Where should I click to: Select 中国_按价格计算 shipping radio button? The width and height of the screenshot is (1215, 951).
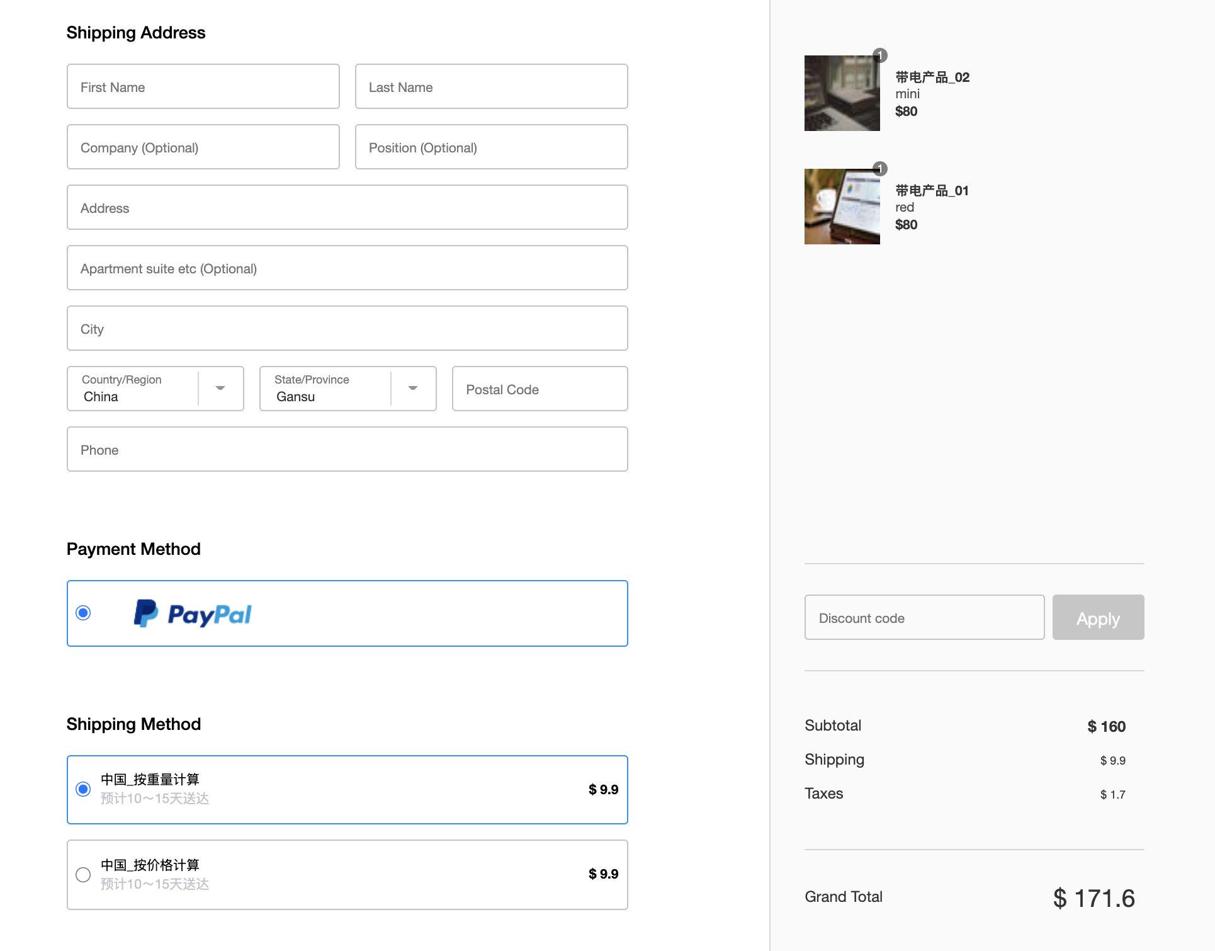[x=83, y=875]
